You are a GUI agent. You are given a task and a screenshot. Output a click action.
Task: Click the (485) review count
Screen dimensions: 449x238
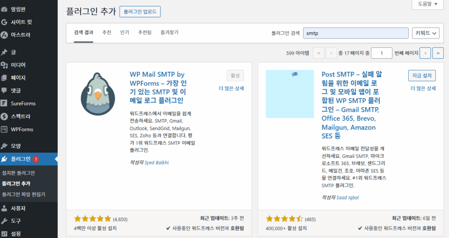coord(310,220)
